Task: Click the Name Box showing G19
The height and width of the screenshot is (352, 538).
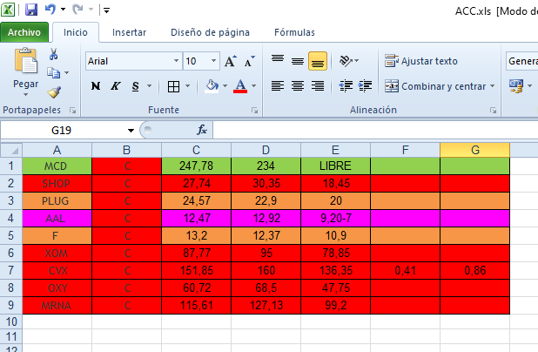Action: (x=62, y=131)
